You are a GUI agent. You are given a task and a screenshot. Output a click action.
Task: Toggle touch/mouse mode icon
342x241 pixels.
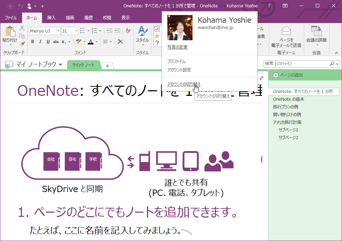coord(29,6)
